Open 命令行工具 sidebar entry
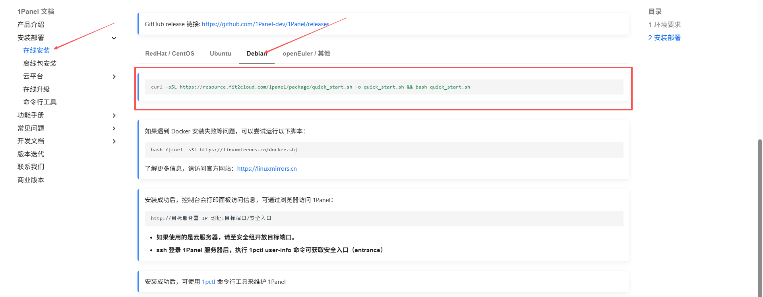The height and width of the screenshot is (297, 763). pos(40,102)
